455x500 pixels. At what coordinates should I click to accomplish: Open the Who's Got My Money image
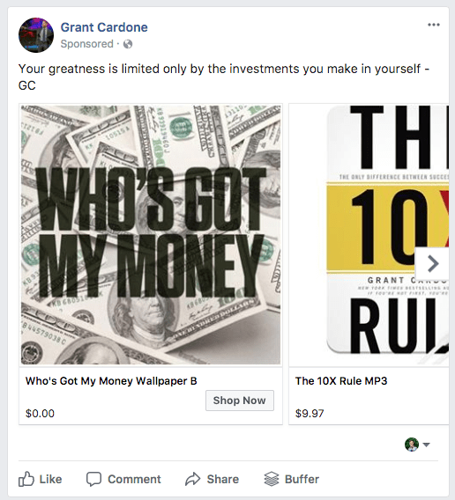click(x=151, y=235)
